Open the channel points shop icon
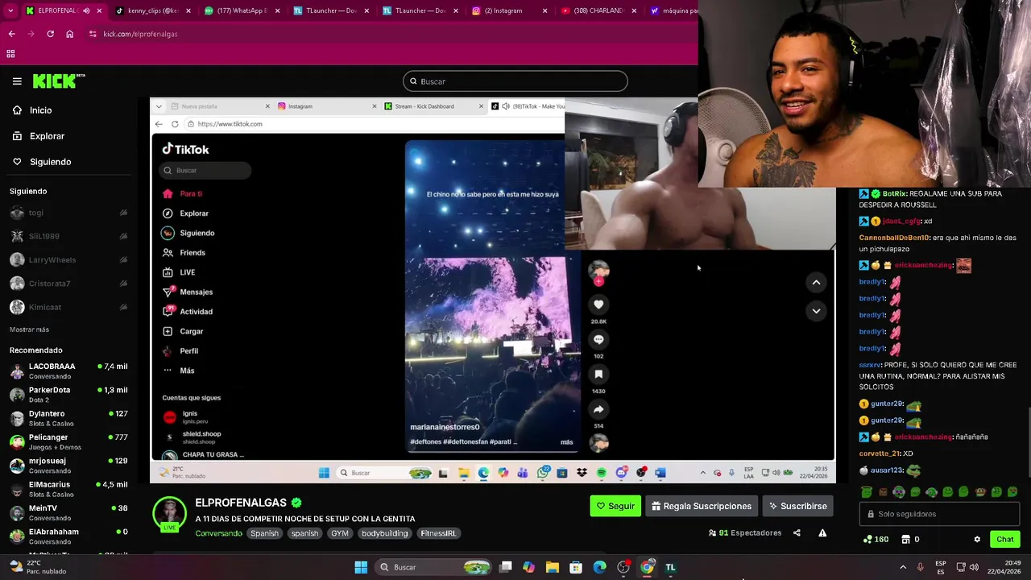The width and height of the screenshot is (1031, 580). pyautogui.click(x=905, y=539)
